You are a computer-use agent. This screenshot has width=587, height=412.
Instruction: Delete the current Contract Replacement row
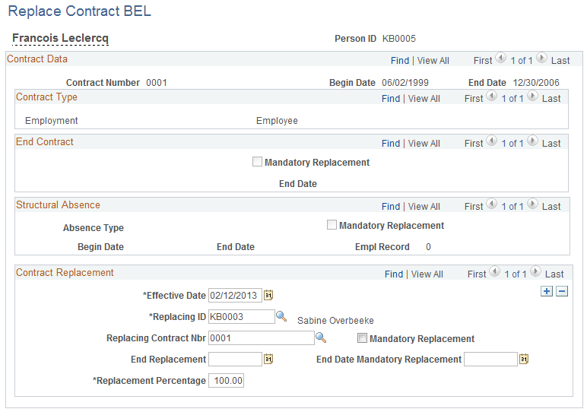562,291
